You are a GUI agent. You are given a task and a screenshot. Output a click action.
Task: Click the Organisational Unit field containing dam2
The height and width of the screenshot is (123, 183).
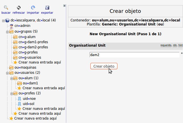(x=134, y=55)
